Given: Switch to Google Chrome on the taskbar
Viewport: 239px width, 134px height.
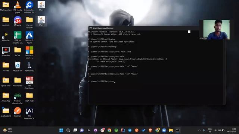Looking at the screenshot, I should pos(109,130).
